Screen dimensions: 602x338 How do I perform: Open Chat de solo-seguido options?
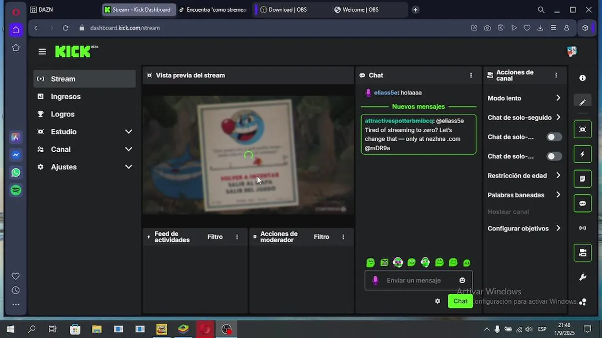(524, 117)
